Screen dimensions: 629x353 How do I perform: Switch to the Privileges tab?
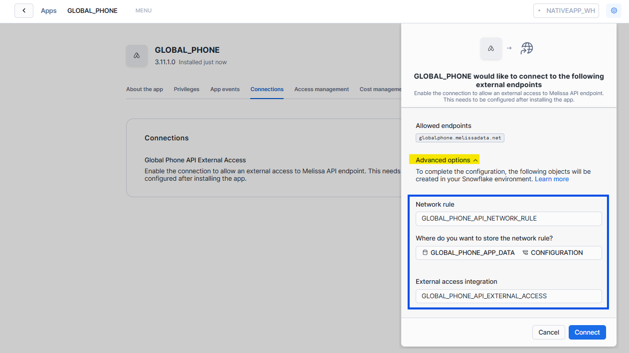[x=186, y=89]
